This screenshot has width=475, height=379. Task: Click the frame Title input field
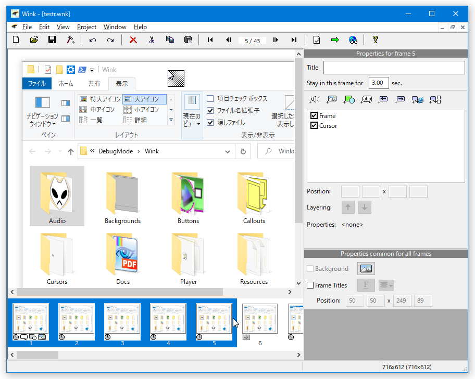pos(394,68)
